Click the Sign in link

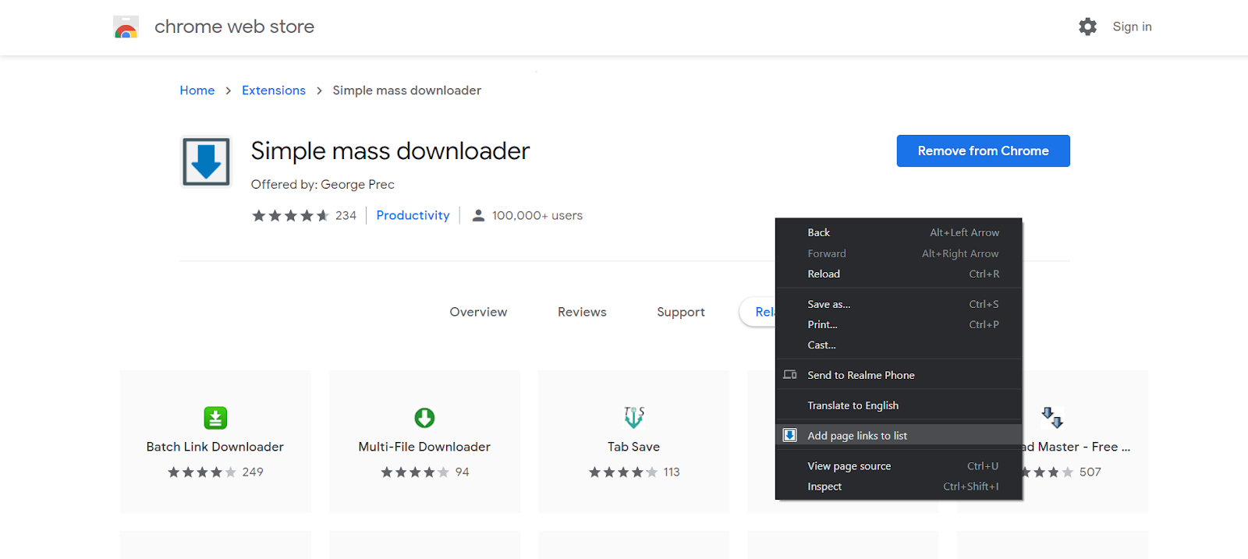click(1132, 27)
